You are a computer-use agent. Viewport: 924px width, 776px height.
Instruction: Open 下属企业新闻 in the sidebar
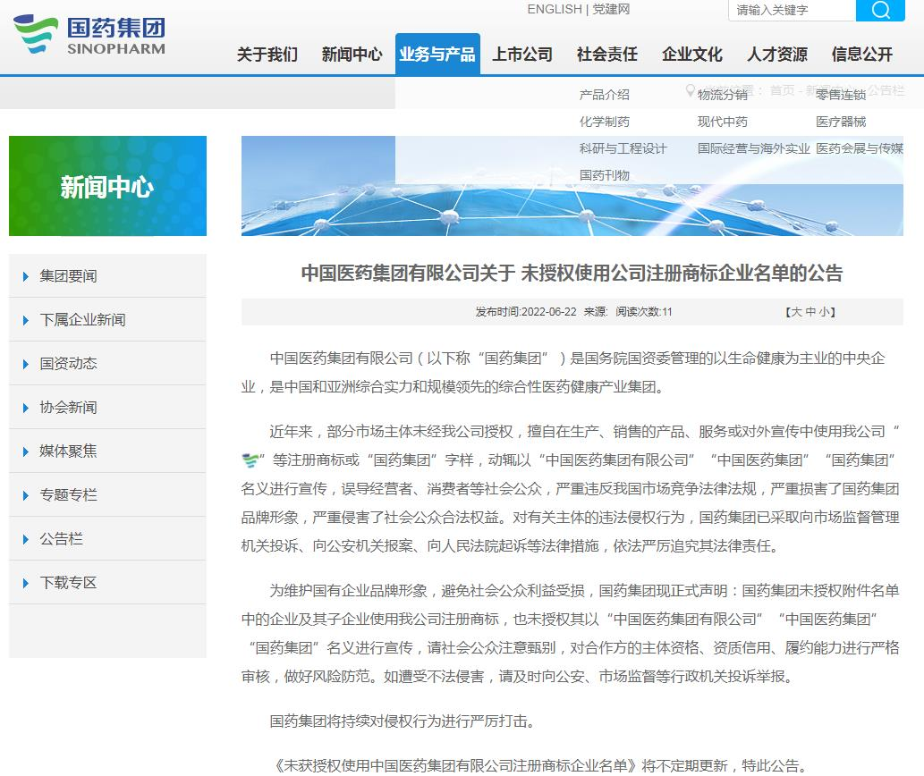coord(82,320)
